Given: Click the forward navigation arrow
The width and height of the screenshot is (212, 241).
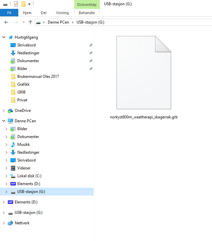Looking at the screenshot, I should pyautogui.click(x=16, y=22).
